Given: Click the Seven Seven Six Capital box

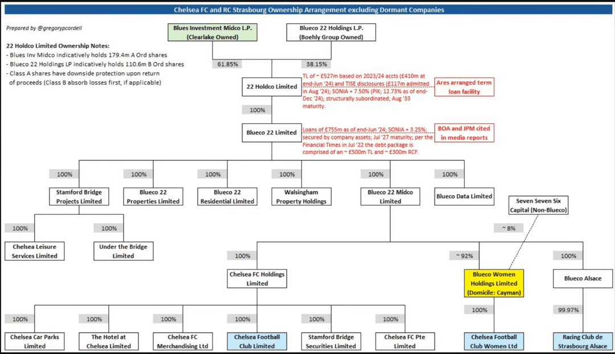Looking at the screenshot, I should pos(538,205).
